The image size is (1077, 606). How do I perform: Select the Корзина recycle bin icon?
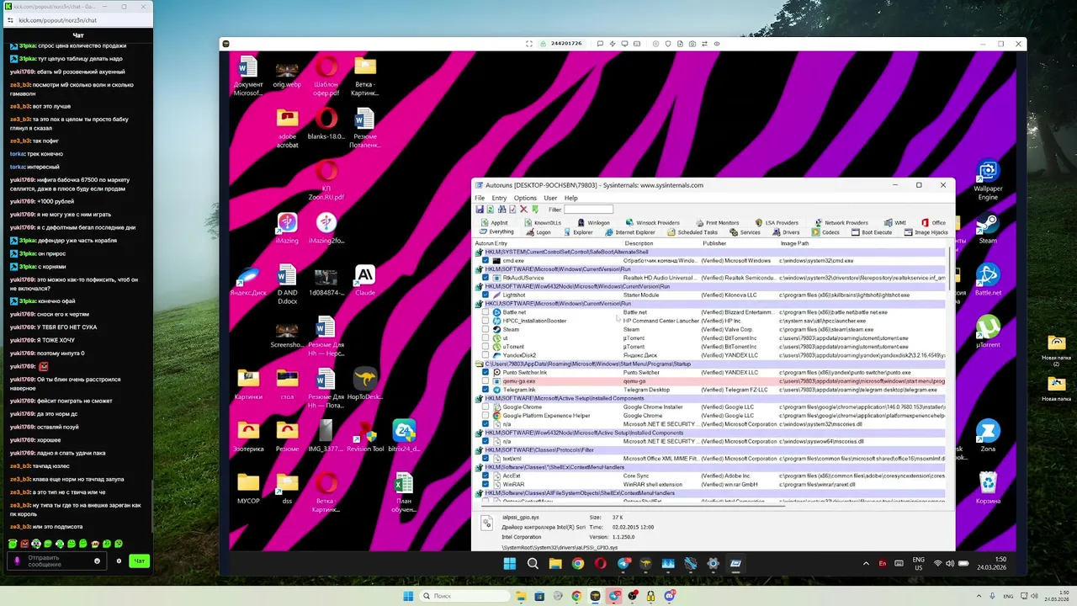click(x=988, y=488)
